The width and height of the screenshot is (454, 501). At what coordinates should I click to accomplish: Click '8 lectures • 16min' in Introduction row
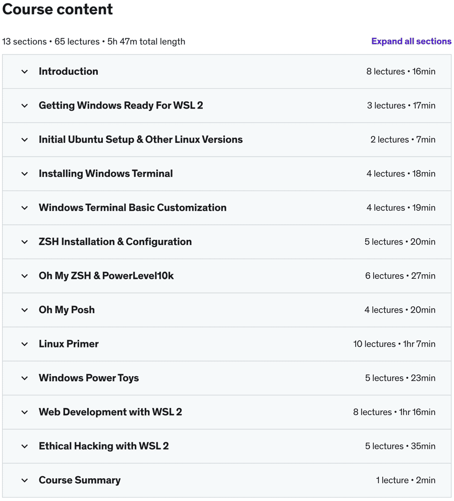point(401,72)
